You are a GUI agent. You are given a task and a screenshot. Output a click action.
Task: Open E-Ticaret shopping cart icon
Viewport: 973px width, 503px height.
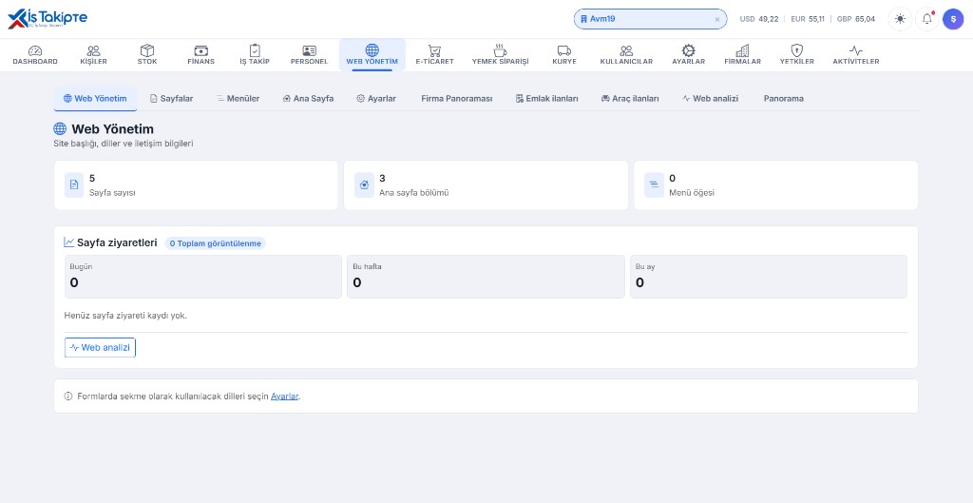coord(434,51)
